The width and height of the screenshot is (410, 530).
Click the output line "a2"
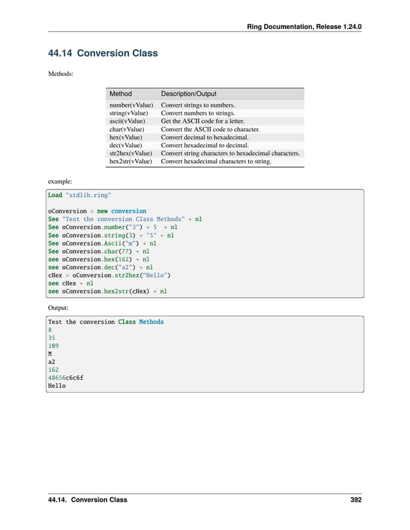pyautogui.click(x=51, y=362)
